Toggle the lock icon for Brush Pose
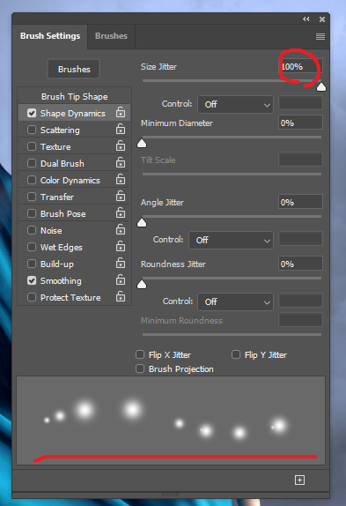This screenshot has height=506, width=346. (x=121, y=213)
